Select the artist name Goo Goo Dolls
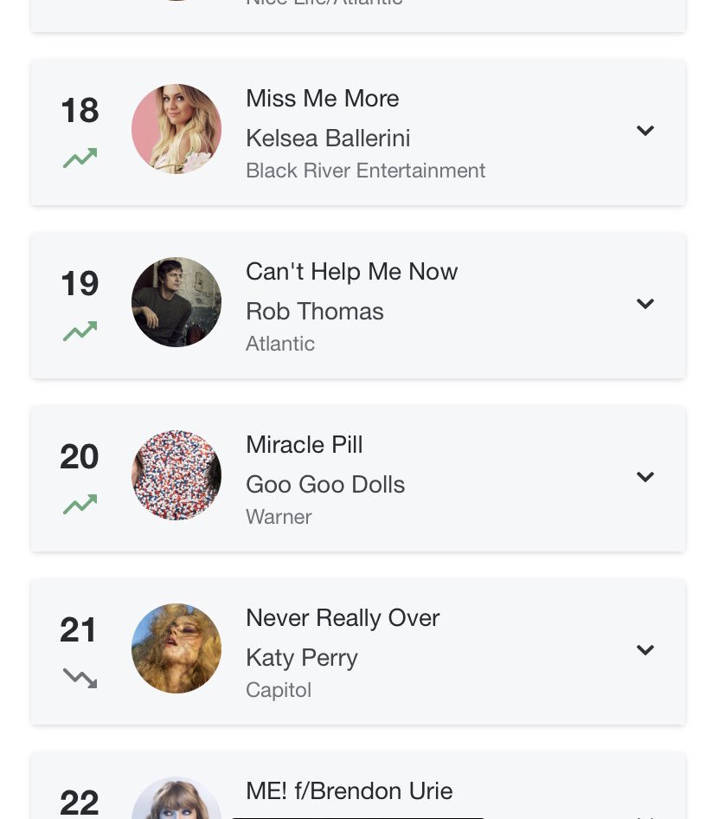 (325, 485)
